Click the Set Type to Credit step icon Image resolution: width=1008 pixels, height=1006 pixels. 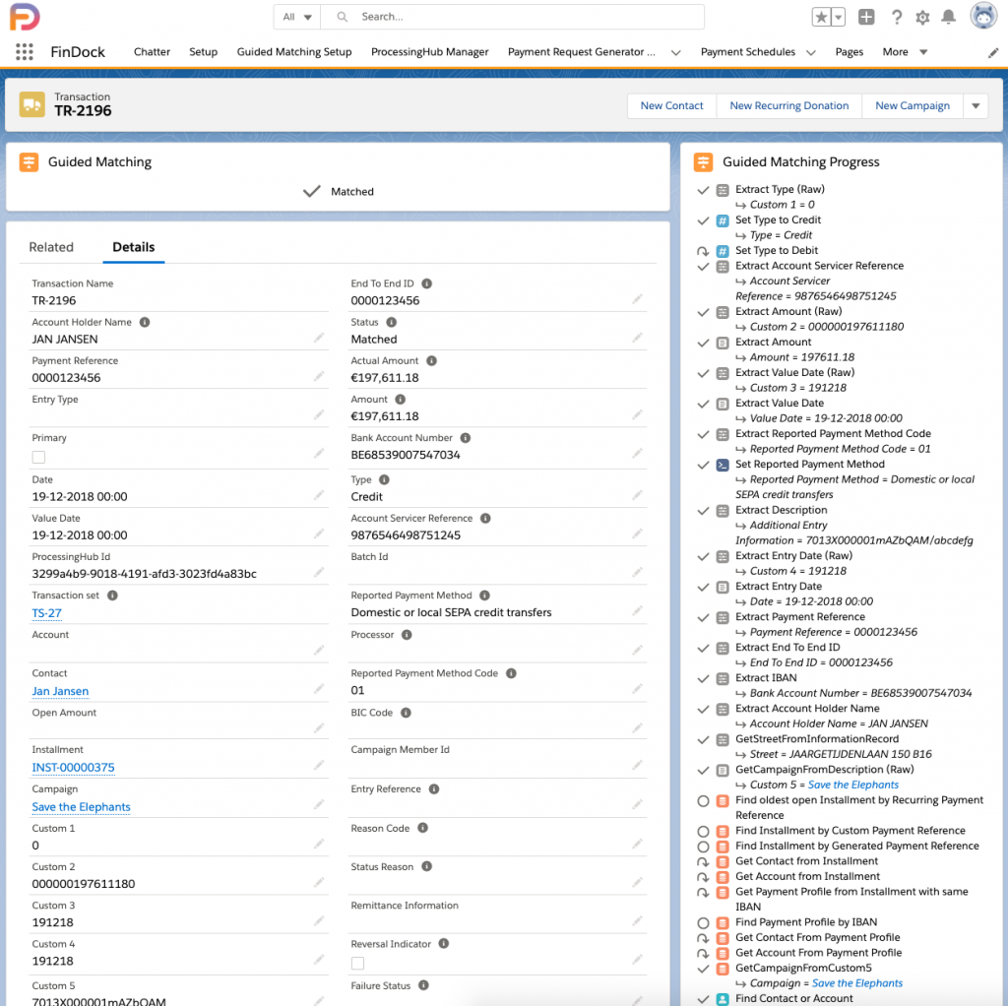723,220
